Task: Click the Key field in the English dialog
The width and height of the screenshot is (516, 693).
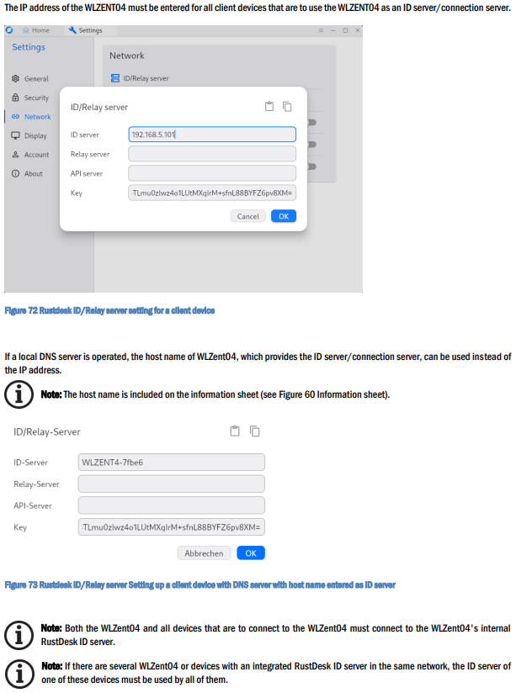Action: coord(212,193)
